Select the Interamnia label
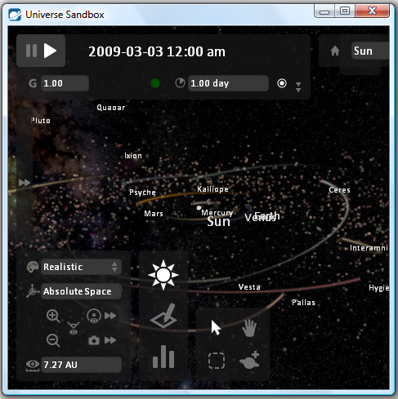Viewport: 398px width, 399px height. (x=369, y=248)
